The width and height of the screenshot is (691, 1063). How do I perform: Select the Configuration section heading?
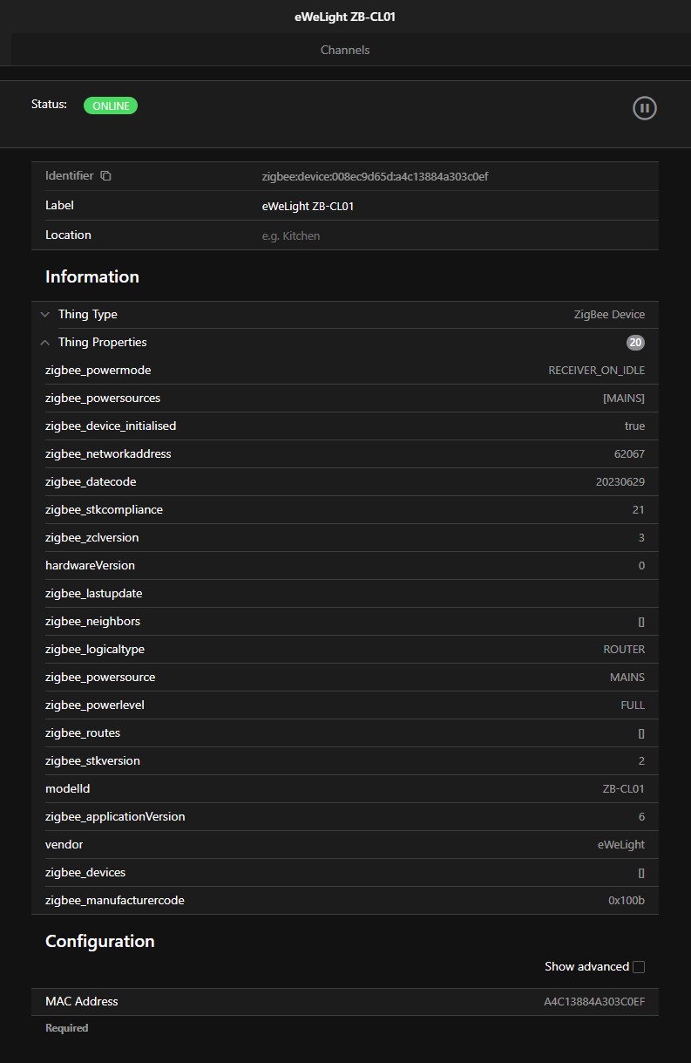coord(100,941)
